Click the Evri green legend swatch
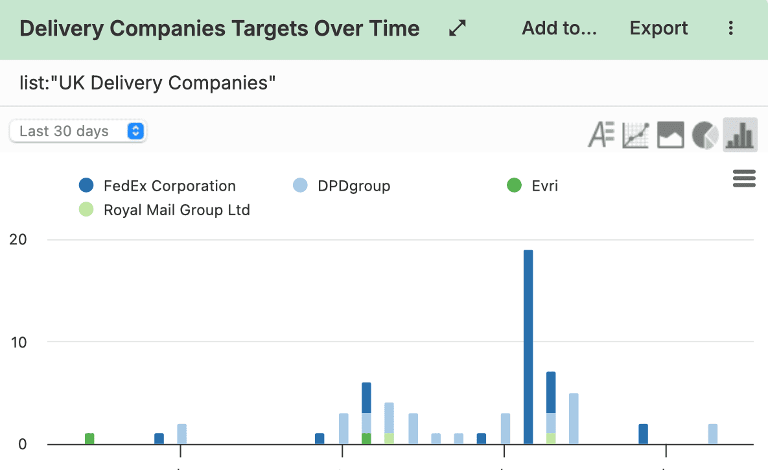The height and width of the screenshot is (470, 768). (x=515, y=185)
